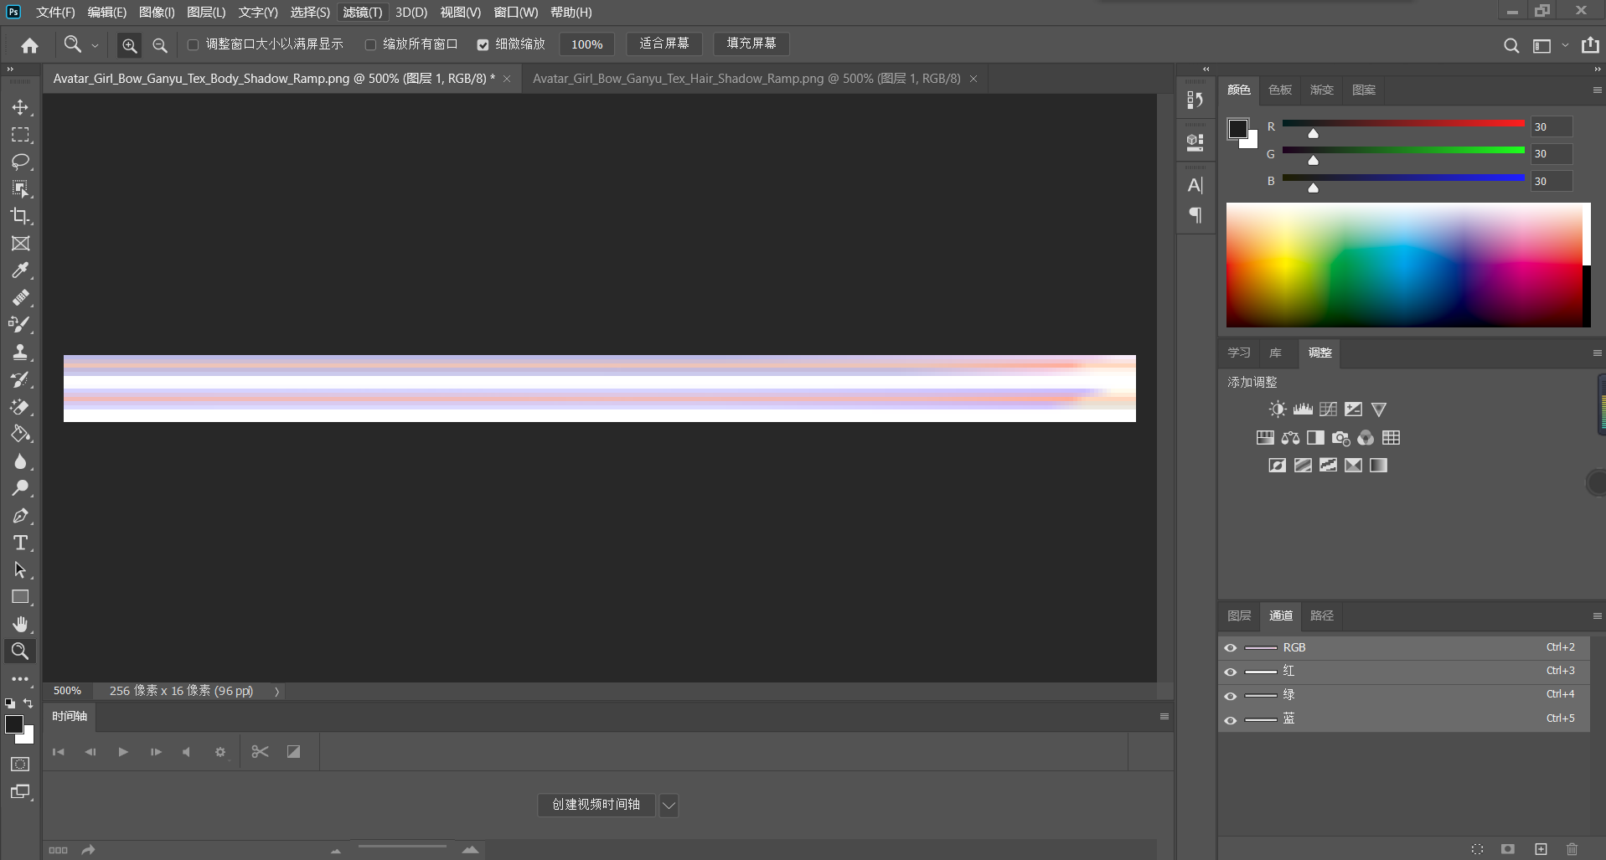Image resolution: width=1606 pixels, height=860 pixels.
Task: Click the Share button
Action: [x=1590, y=45]
